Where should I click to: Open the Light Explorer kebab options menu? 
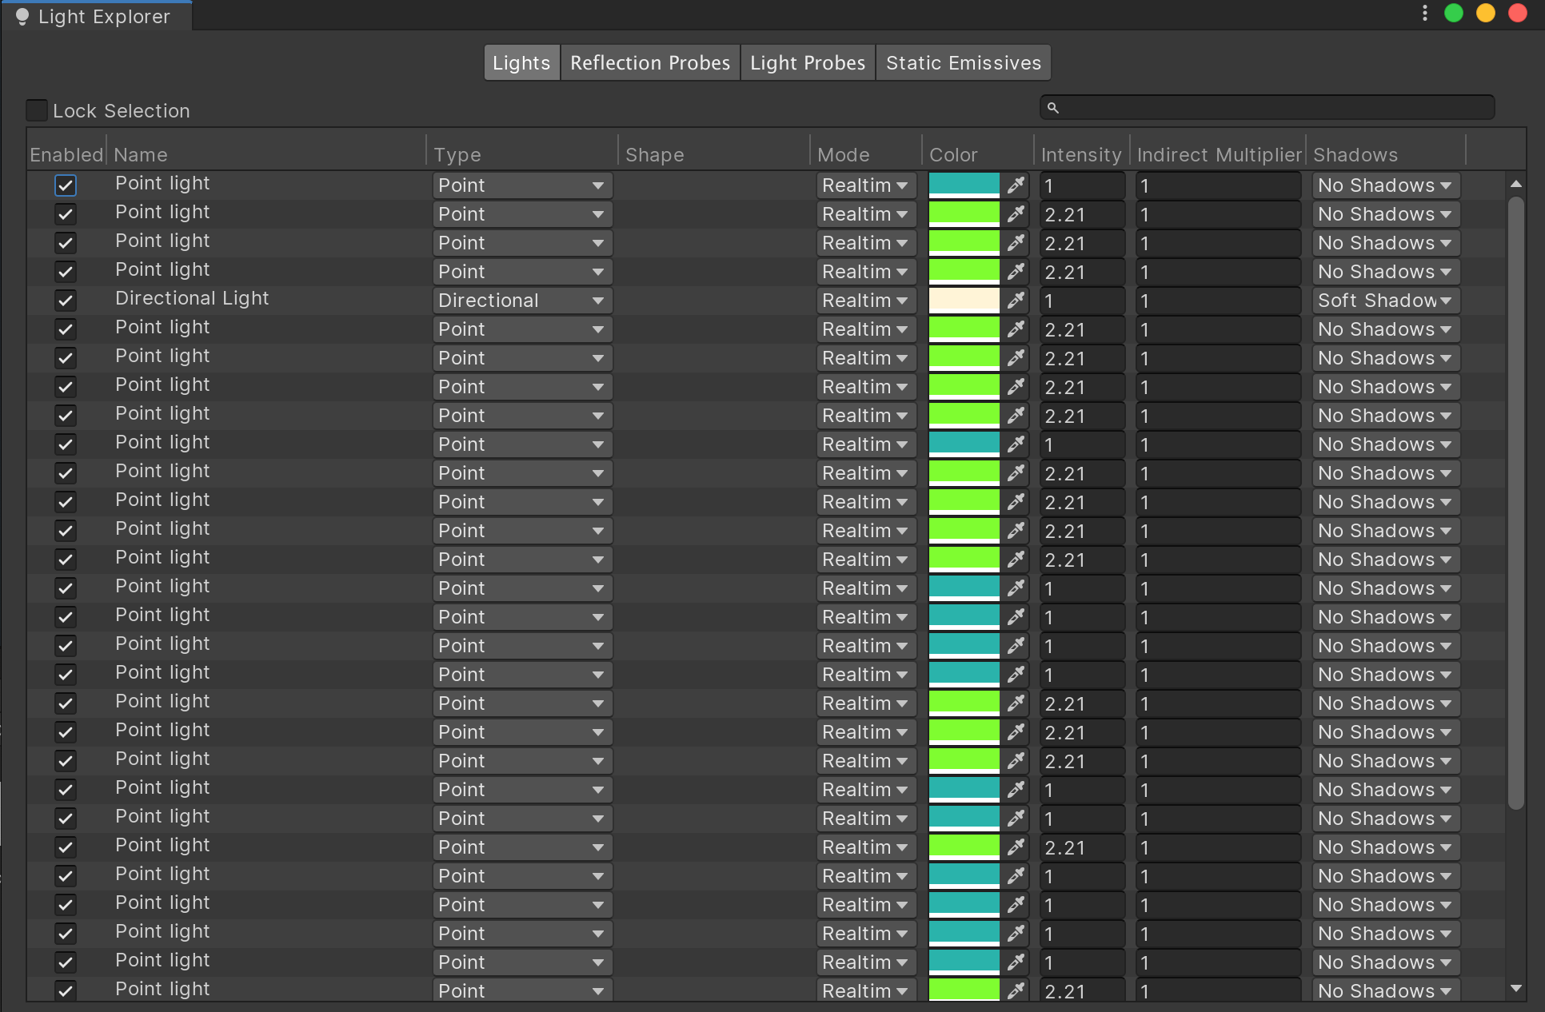[1424, 14]
